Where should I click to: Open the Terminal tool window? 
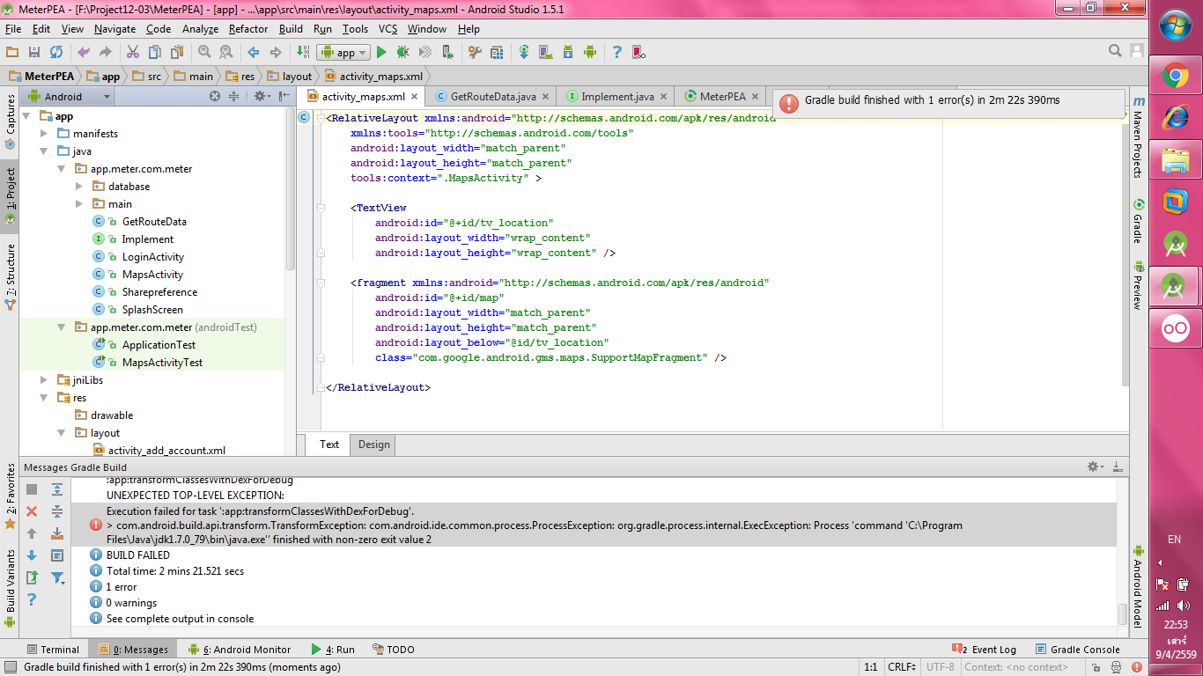pos(52,650)
